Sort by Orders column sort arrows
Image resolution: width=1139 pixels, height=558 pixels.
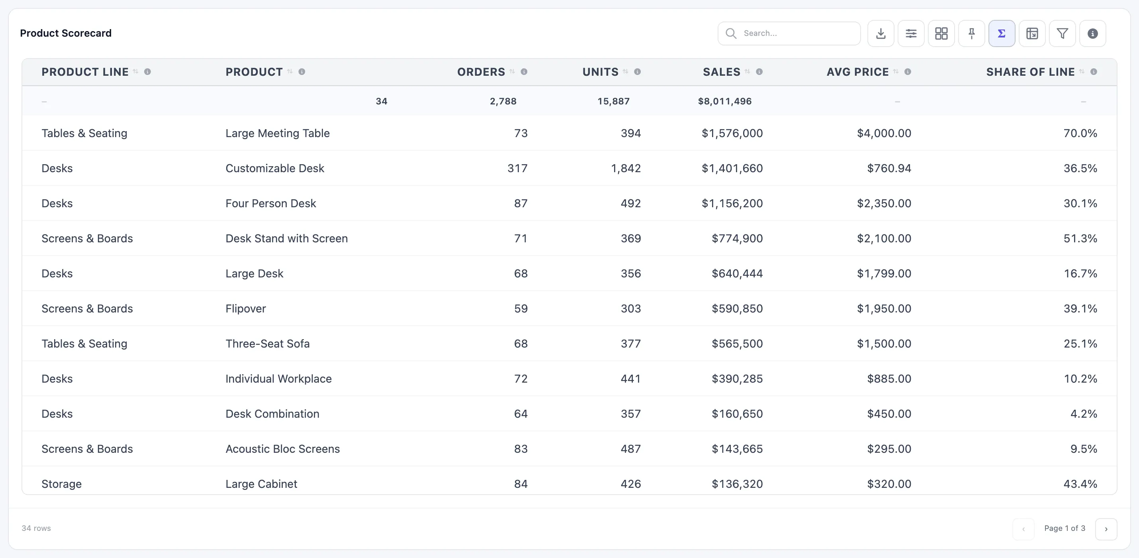[512, 72]
